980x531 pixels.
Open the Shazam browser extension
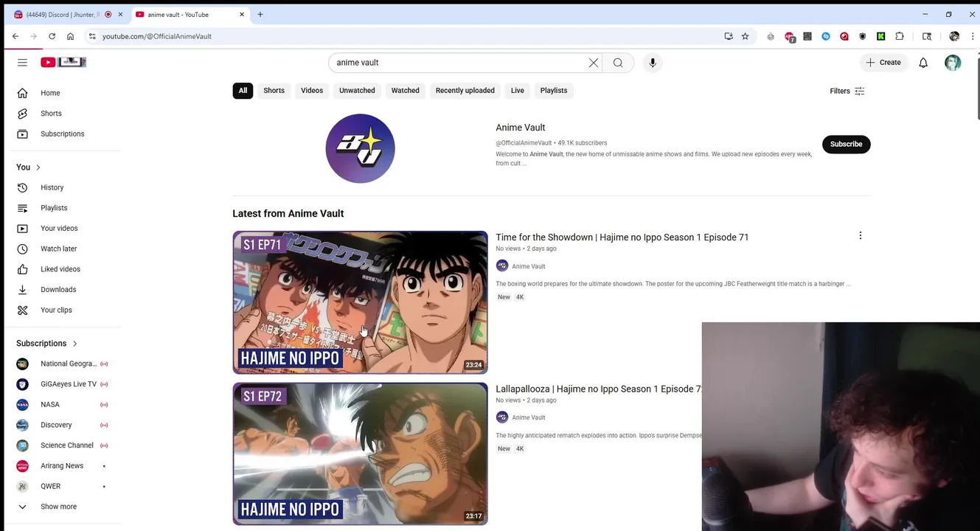(x=826, y=36)
